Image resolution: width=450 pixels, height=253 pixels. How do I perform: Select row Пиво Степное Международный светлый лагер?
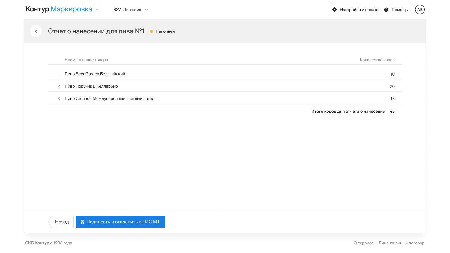coord(225,98)
